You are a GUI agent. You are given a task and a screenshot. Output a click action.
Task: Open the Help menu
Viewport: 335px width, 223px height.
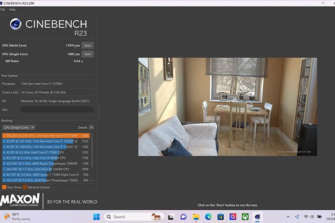point(12,9)
